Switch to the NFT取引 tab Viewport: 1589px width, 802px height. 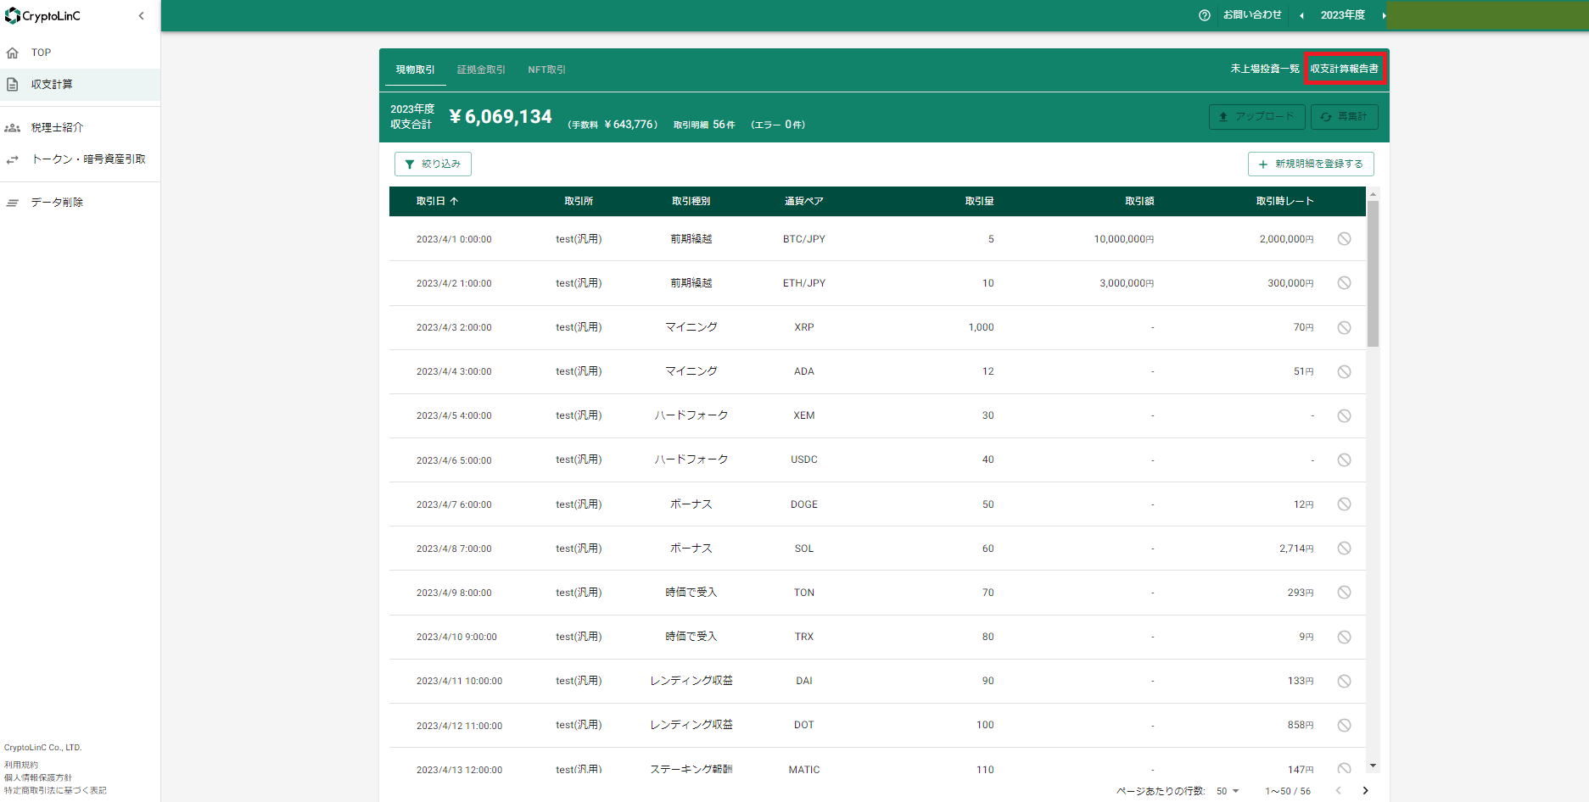click(546, 70)
